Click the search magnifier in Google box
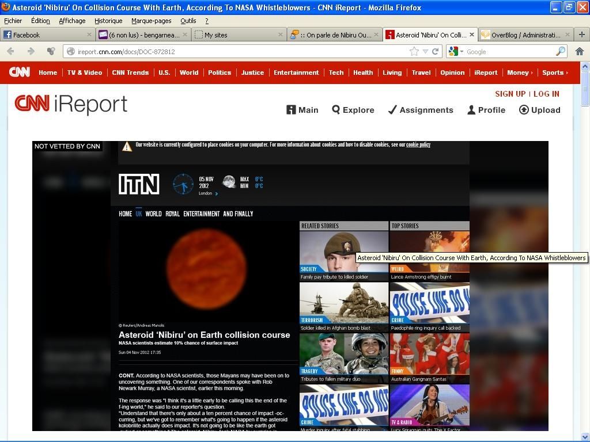 [560, 51]
